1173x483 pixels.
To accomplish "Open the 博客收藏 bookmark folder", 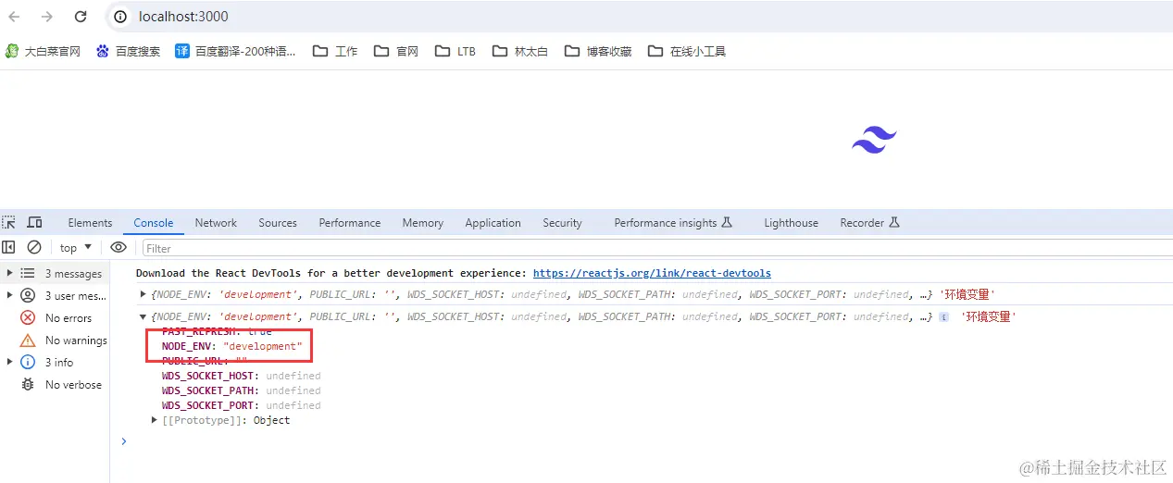I will (598, 51).
